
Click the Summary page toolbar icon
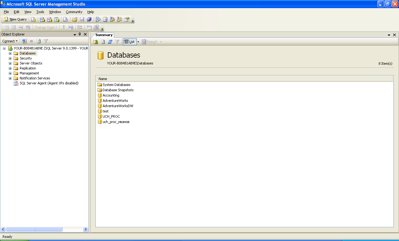point(105,19)
